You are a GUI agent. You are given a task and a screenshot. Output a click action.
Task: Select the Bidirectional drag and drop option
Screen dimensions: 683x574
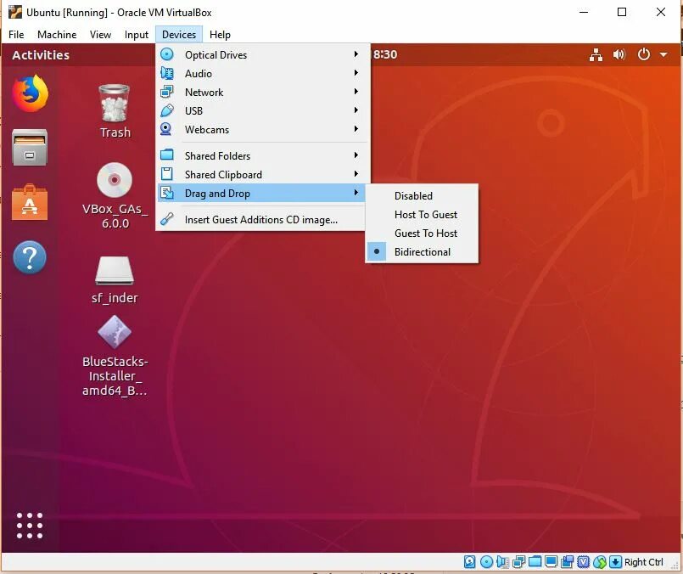click(422, 252)
